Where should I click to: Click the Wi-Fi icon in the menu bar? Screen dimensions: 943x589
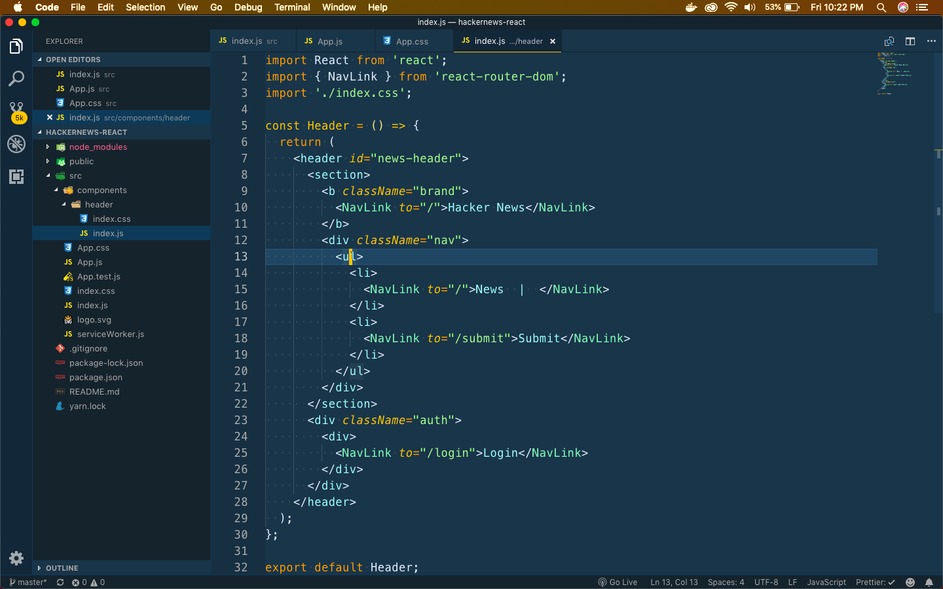(x=731, y=7)
